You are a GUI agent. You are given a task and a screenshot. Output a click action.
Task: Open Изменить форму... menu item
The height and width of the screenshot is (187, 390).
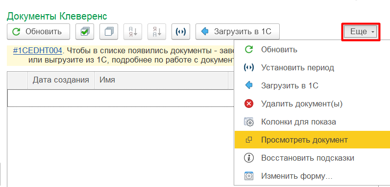pyautogui.click(x=312, y=176)
